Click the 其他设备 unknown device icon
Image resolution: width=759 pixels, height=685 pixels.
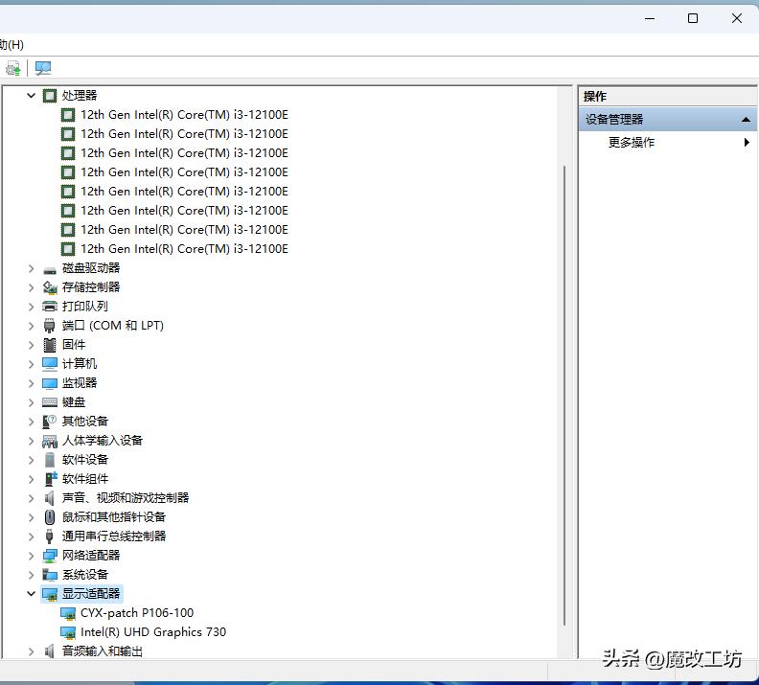(x=50, y=422)
